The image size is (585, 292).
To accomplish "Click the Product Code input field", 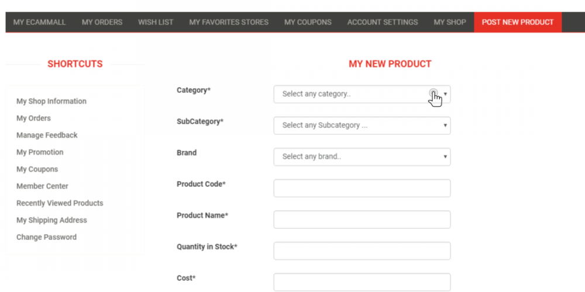I will tap(362, 188).
